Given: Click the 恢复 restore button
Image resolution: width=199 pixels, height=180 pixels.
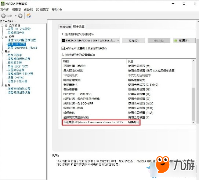Looking at the screenshot, I should (184, 41).
